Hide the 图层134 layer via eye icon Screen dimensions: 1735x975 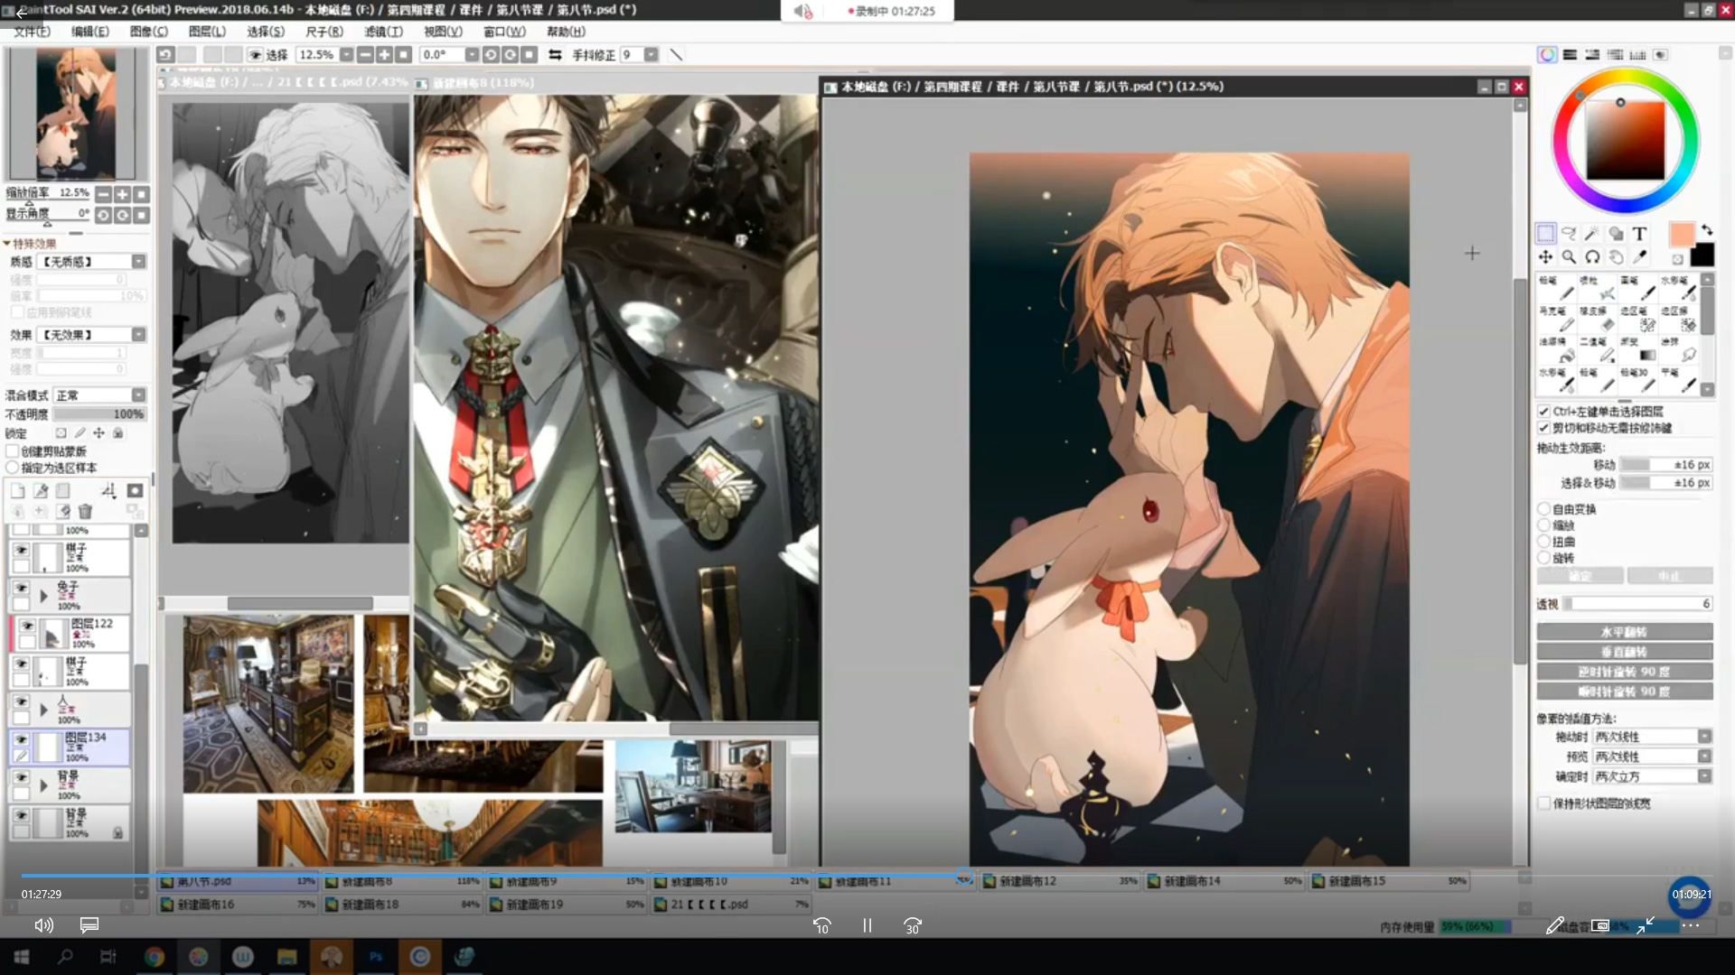(21, 739)
